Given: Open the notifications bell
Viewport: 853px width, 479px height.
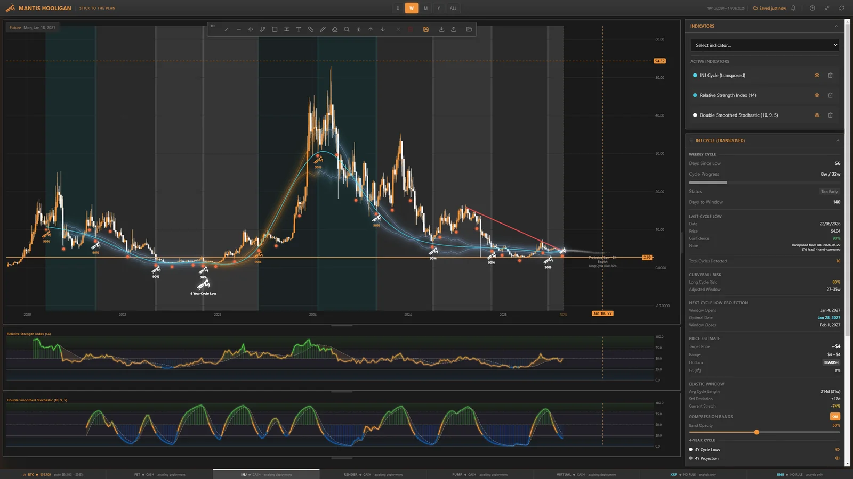Looking at the screenshot, I should 793,8.
